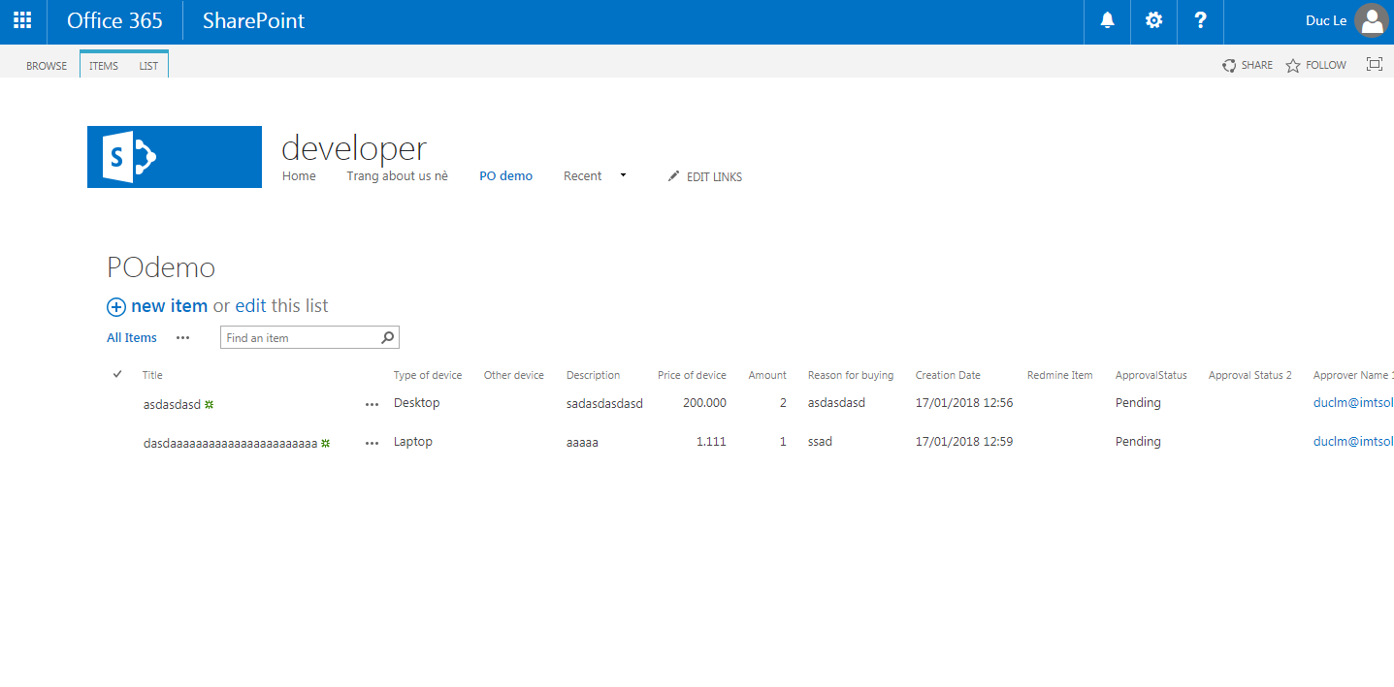Follow this site using the star icon
This screenshot has width=1394, height=687.
click(x=1293, y=66)
